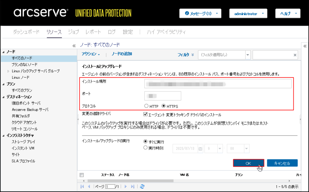Switch to the ジョブ tab
The image size is (309, 192).
(73, 32)
